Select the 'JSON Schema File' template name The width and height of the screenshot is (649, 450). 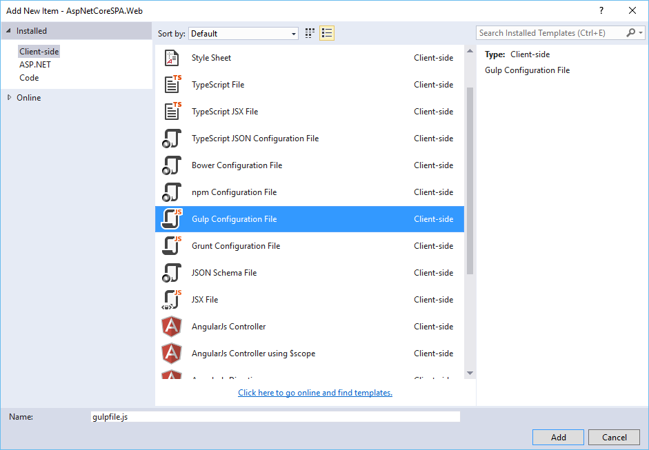(224, 273)
